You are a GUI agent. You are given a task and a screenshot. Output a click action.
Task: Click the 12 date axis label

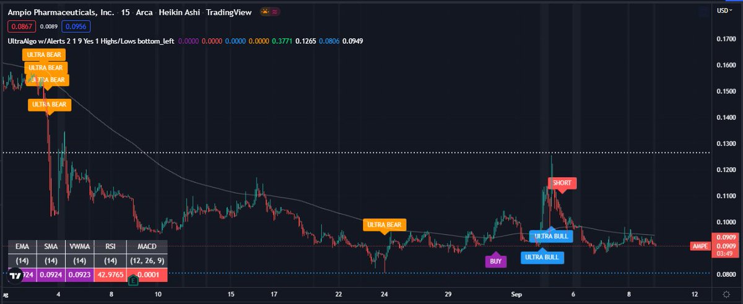point(695,295)
